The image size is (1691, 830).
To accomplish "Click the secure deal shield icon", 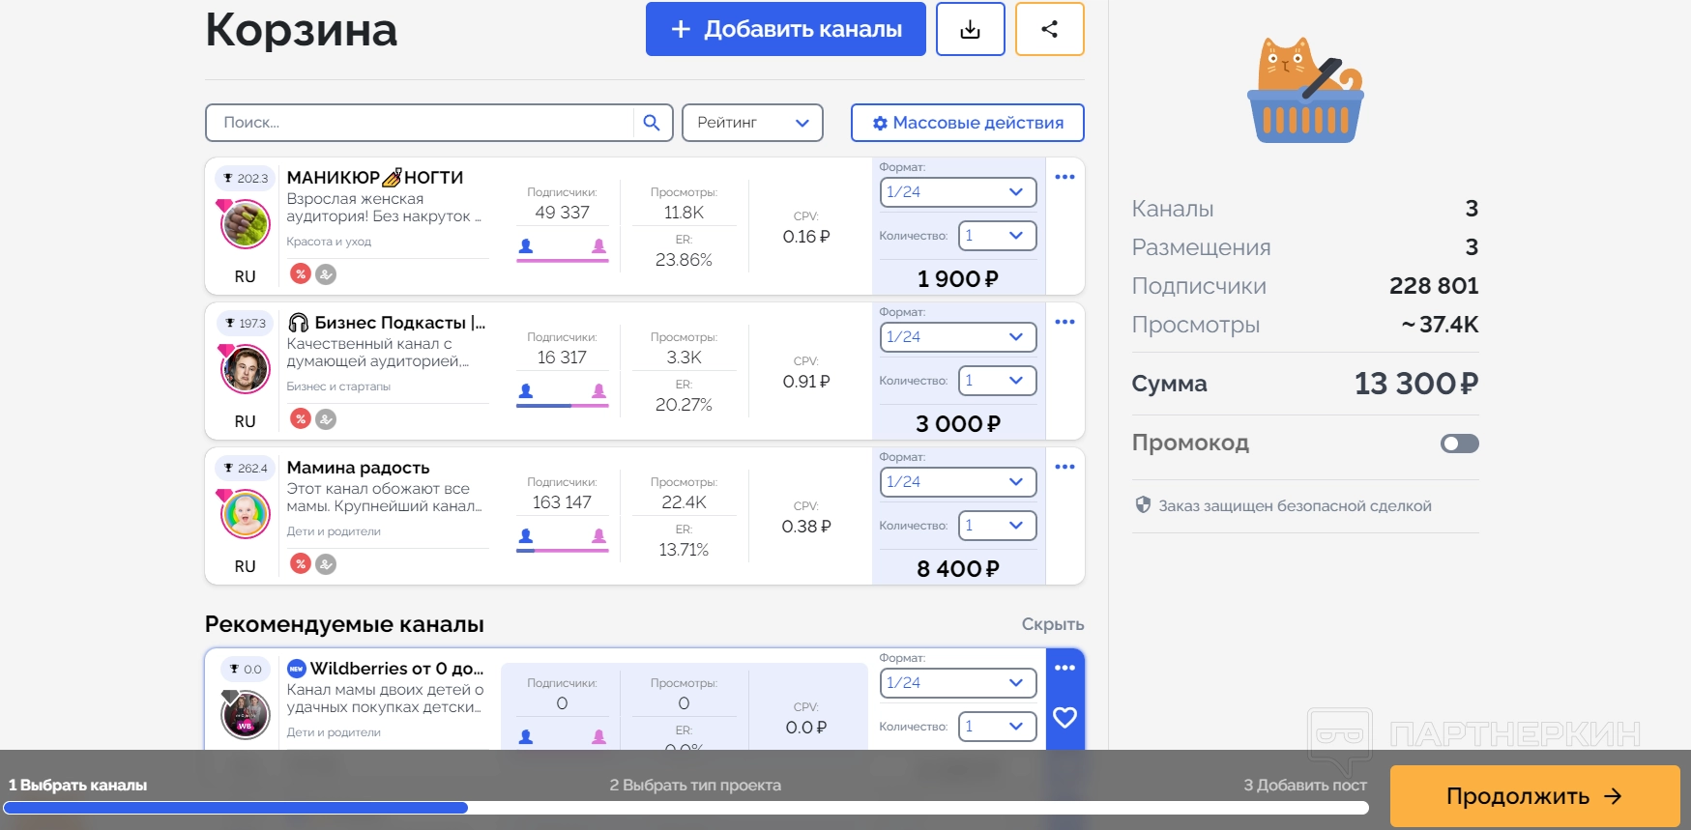I will pyautogui.click(x=1143, y=505).
